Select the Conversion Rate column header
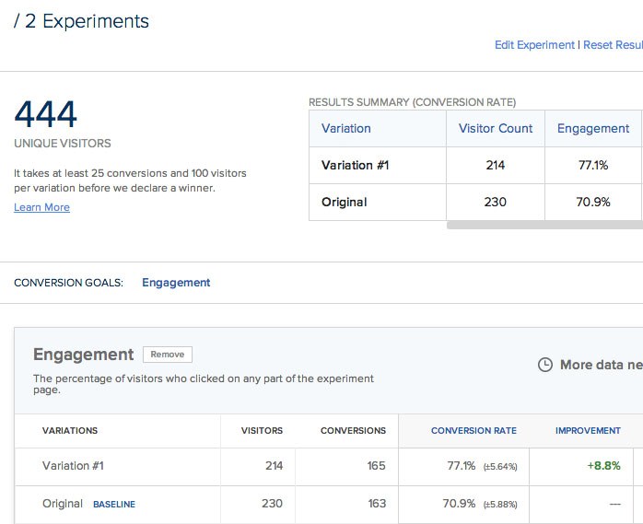This screenshot has width=643, height=524. (473, 430)
